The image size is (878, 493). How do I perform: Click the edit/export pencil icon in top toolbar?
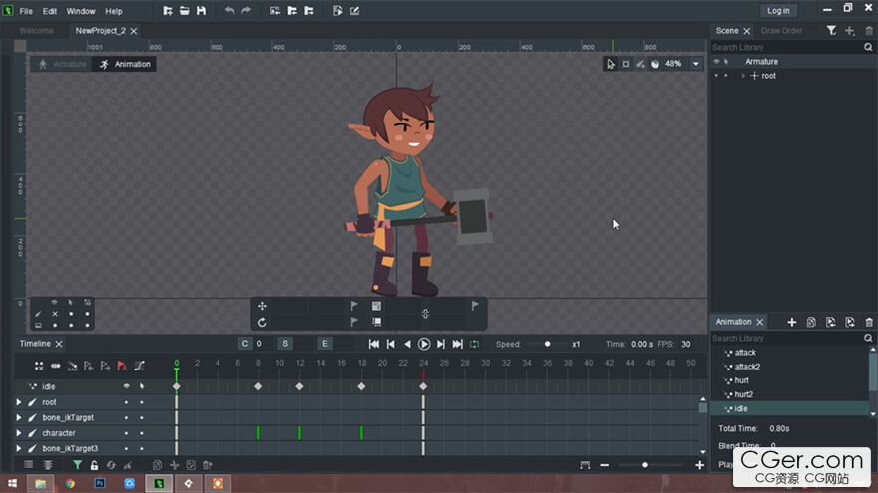point(354,11)
